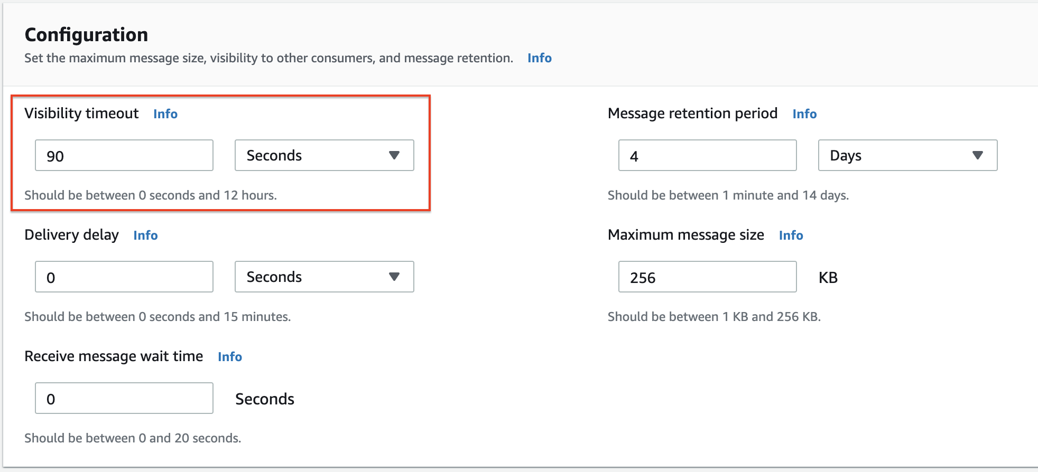Open the Message retention period Days dropdown

point(908,155)
